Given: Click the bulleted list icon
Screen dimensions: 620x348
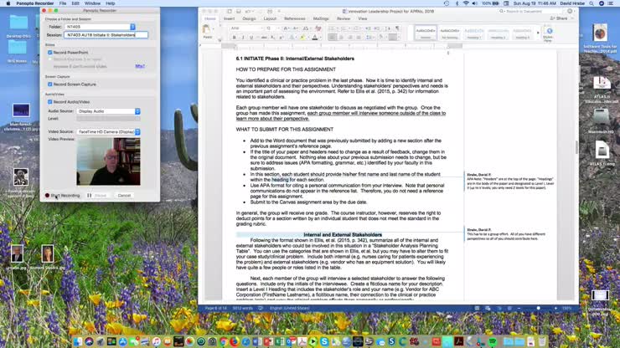Looking at the screenshot, I should coord(332,28).
